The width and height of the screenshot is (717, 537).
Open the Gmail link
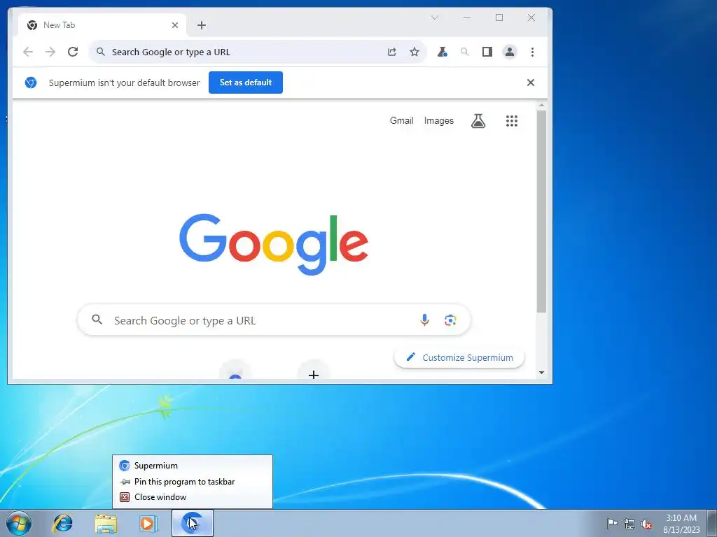[401, 120]
